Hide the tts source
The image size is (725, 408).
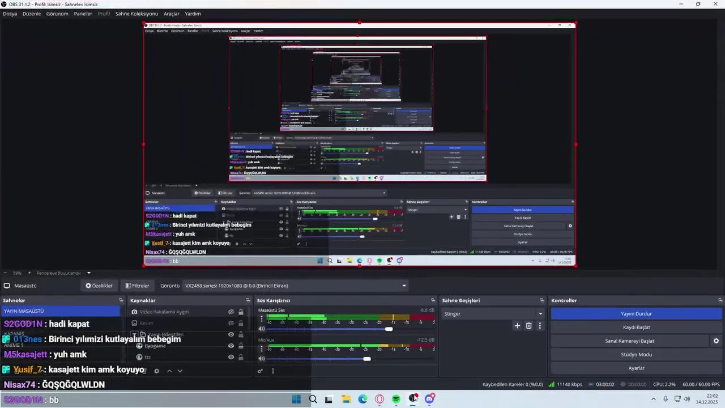tap(231, 357)
